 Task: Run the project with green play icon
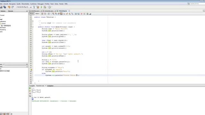[x=41, y=7]
